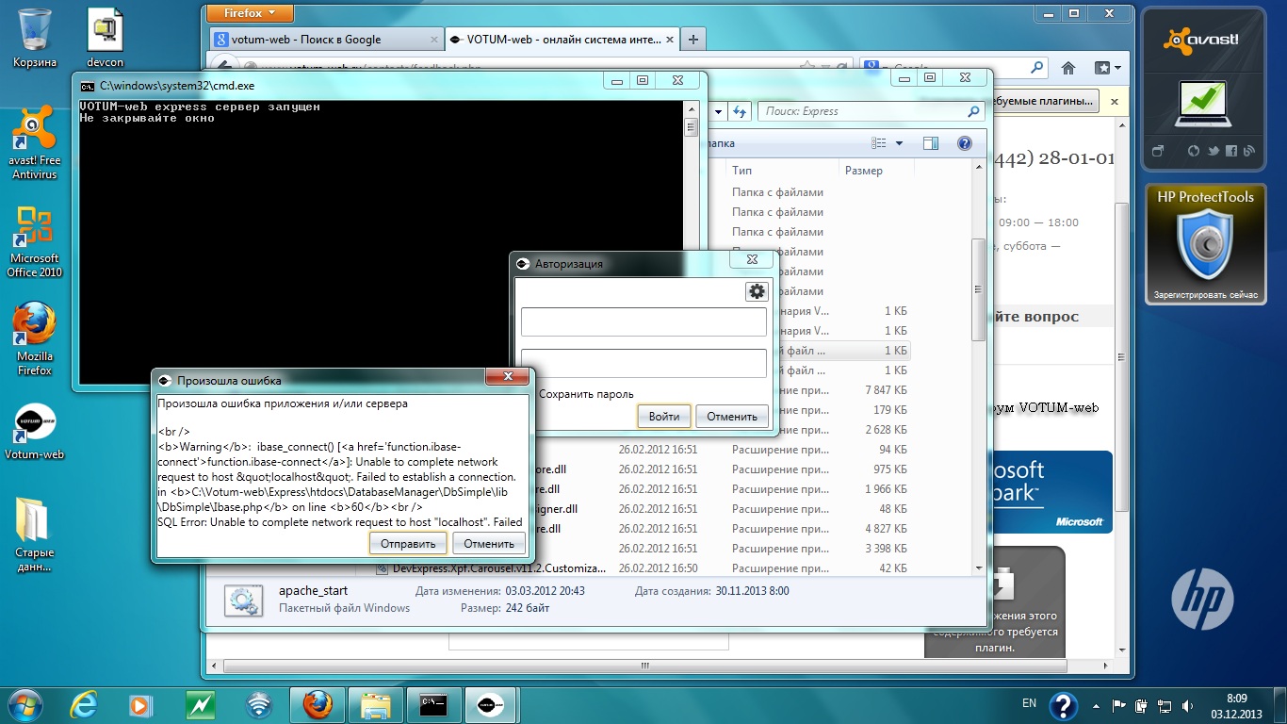The image size is (1287, 724).
Task: Click the Twitter icon in the avast gadget
Action: pos(1214,151)
